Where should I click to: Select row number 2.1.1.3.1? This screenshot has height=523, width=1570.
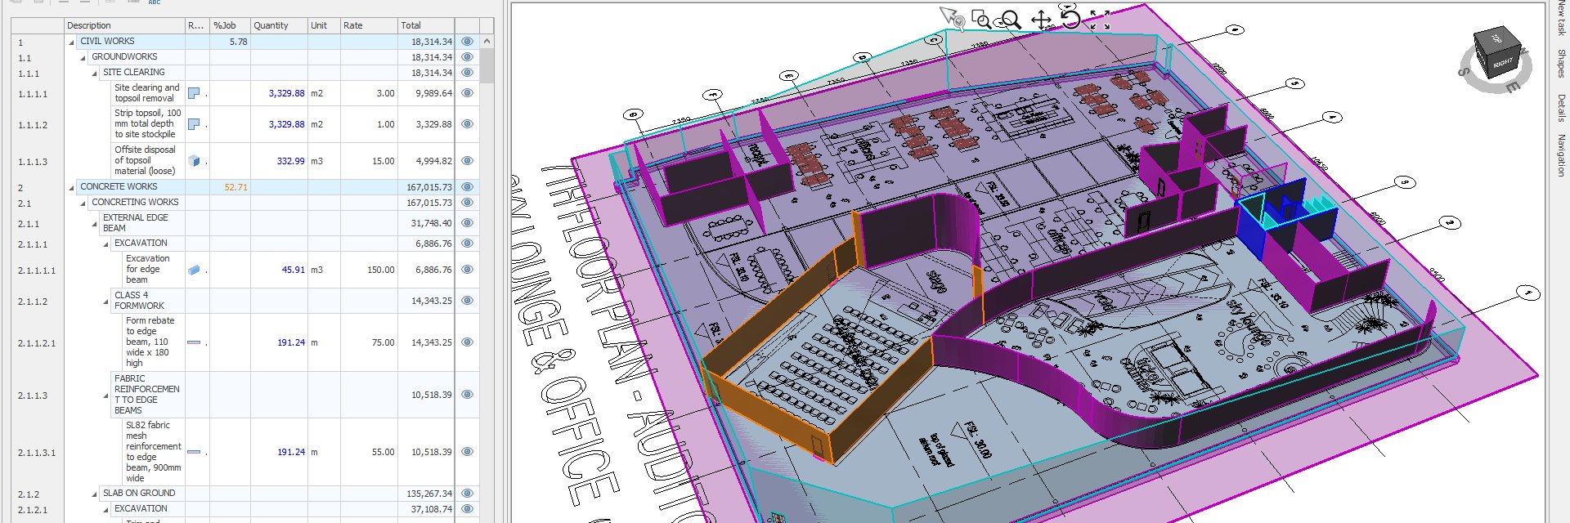click(x=37, y=453)
